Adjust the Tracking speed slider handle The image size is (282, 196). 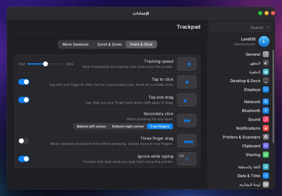pos(45,64)
